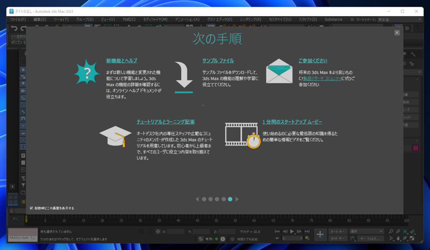Screen dimensions: 430x250
Task: Close the 次の手順 welcome dialog
Action: tap(397, 33)
